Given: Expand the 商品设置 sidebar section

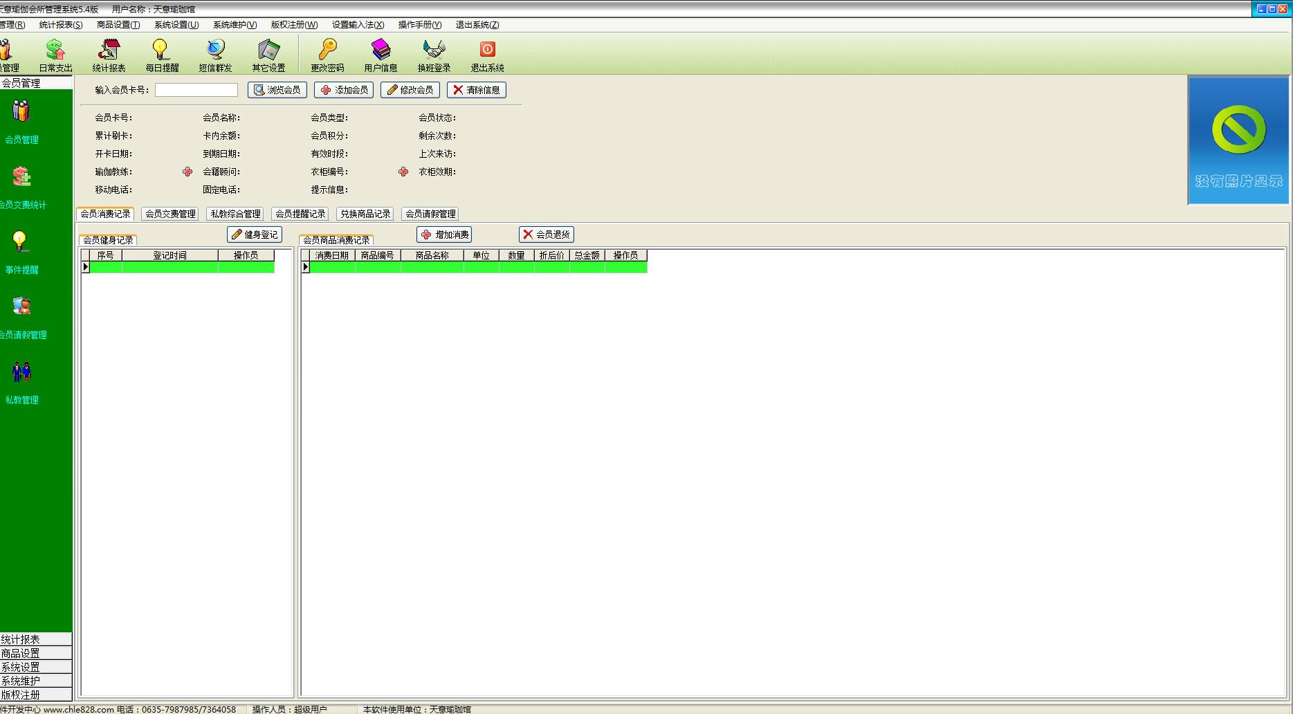Looking at the screenshot, I should (36, 653).
